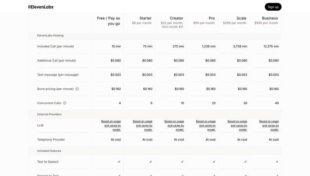
Task: Open the LLM pricing link under Pro plan
Action: 206,125
